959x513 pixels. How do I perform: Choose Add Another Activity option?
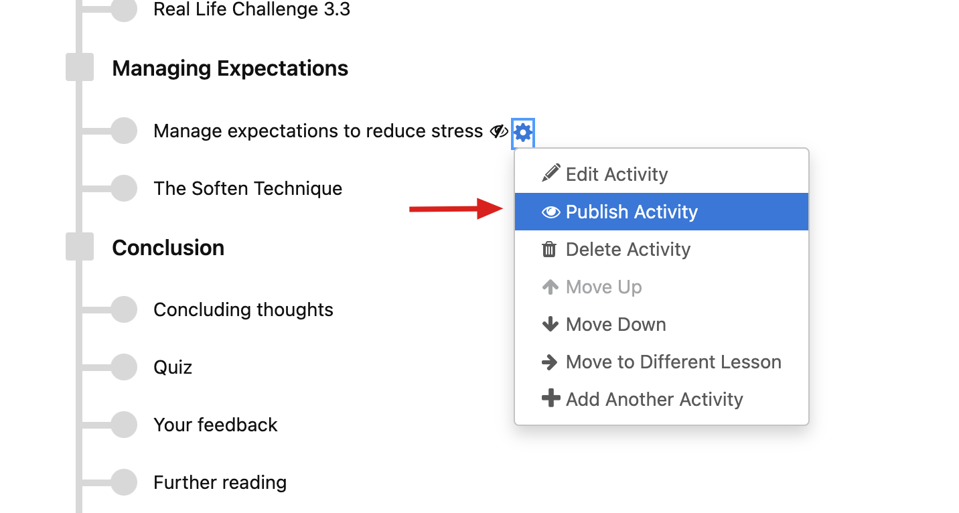[662, 399]
